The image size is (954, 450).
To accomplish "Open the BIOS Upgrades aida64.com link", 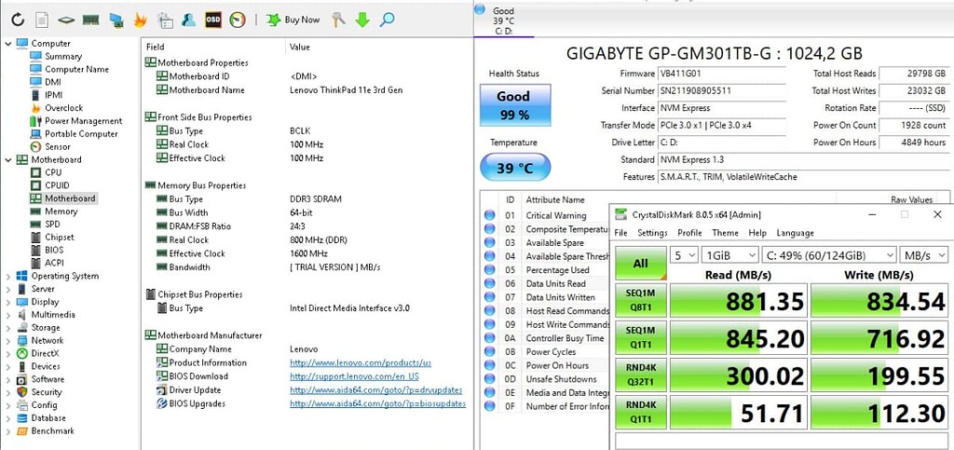I will 378,403.
